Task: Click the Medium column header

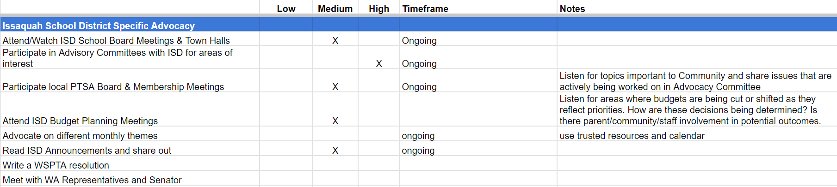Action: pos(335,9)
